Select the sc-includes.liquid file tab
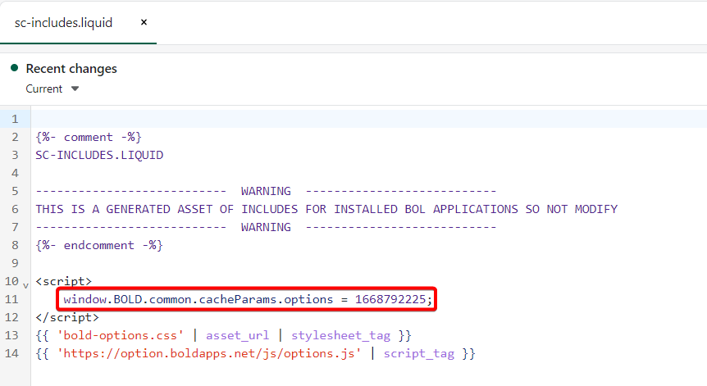 [64, 22]
